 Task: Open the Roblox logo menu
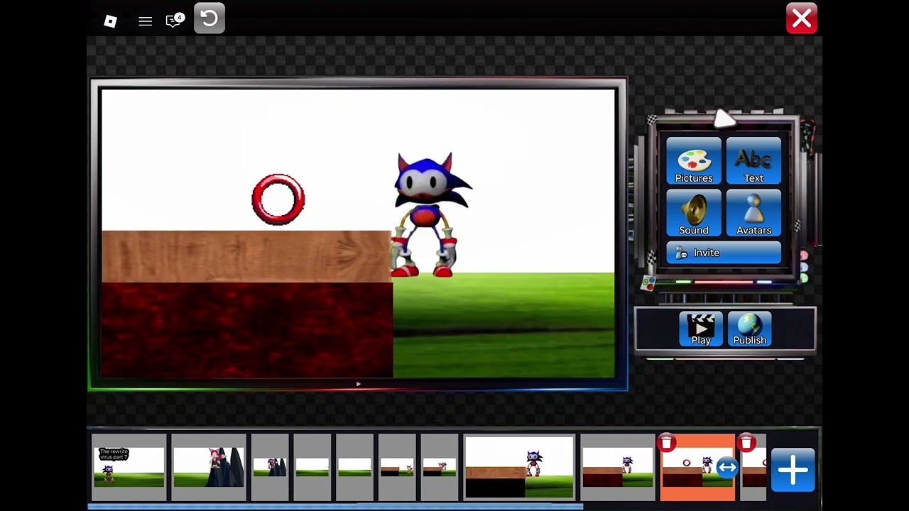pos(110,21)
